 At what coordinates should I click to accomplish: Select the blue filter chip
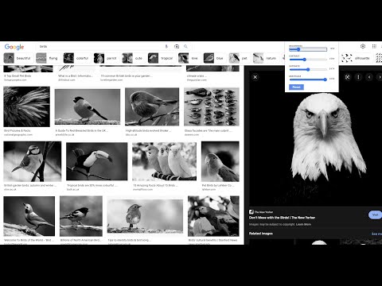coord(214,58)
